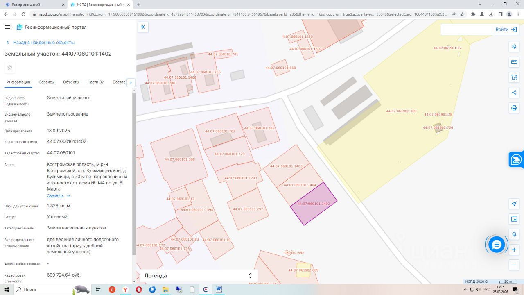
Task: Open Opera browser from the taskbar
Action: pyautogui.click(x=139, y=290)
